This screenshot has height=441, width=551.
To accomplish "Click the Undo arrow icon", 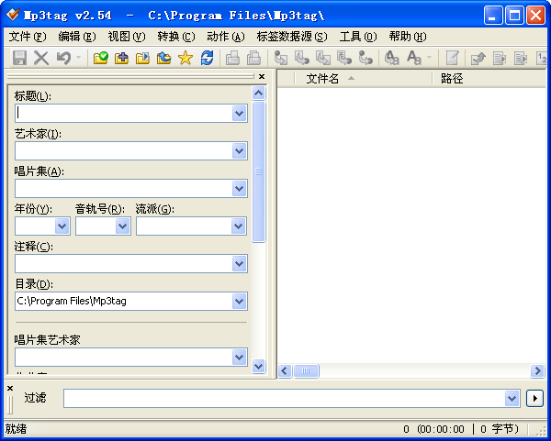I will click(63, 58).
